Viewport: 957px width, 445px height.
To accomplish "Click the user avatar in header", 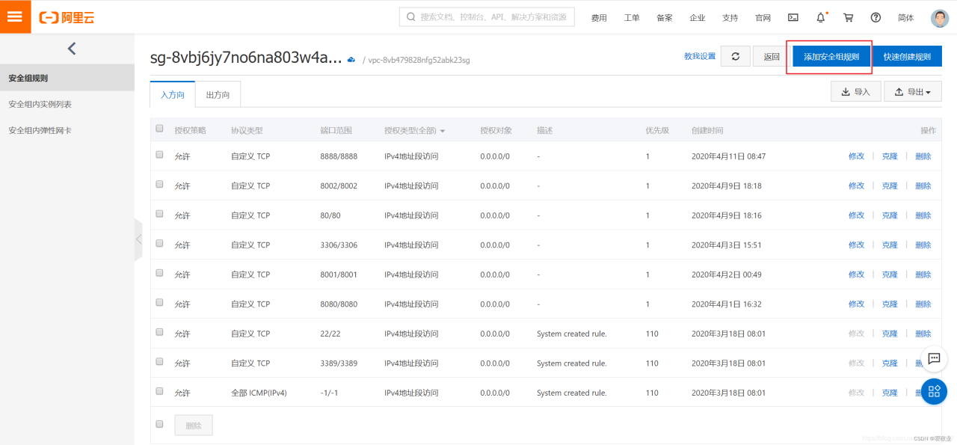I will pyautogui.click(x=939, y=18).
